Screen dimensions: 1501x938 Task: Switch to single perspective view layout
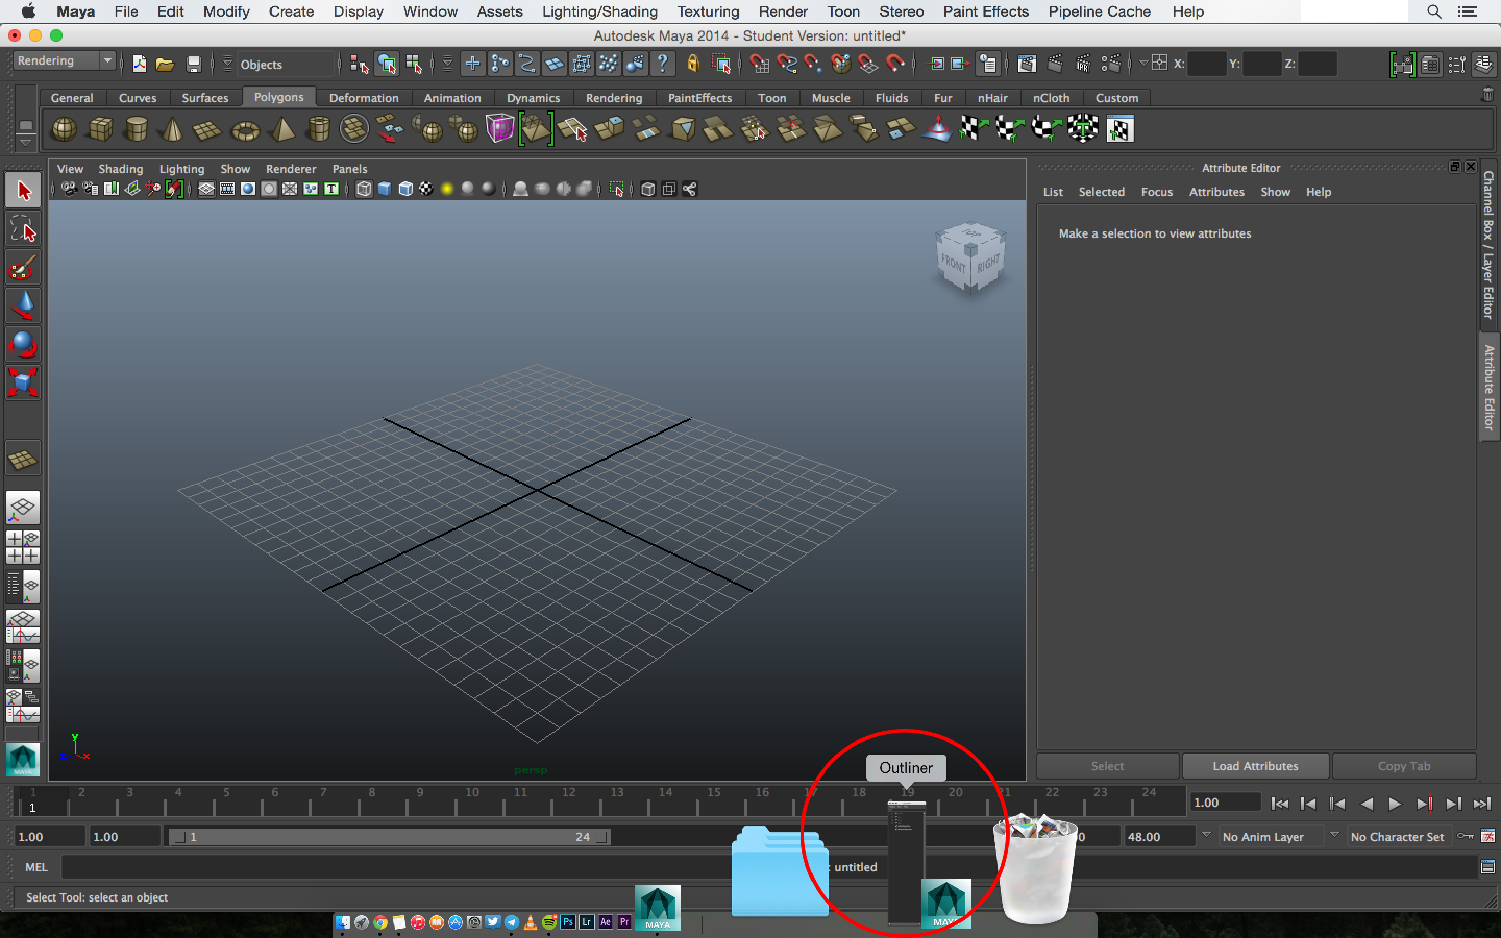tap(23, 508)
